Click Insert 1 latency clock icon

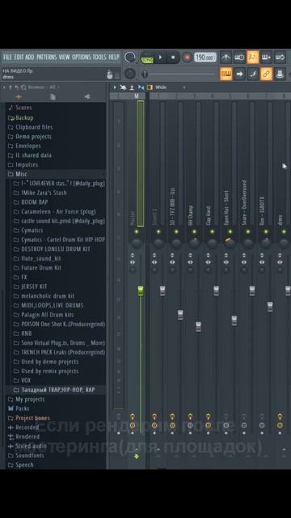pos(154,425)
